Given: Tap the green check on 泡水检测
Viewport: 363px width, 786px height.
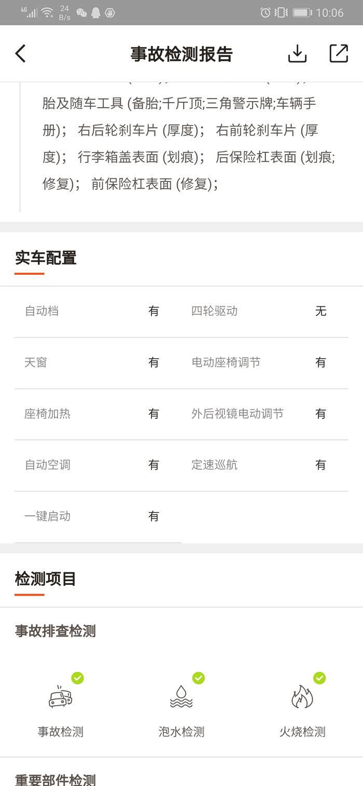Looking at the screenshot, I should click(x=198, y=678).
